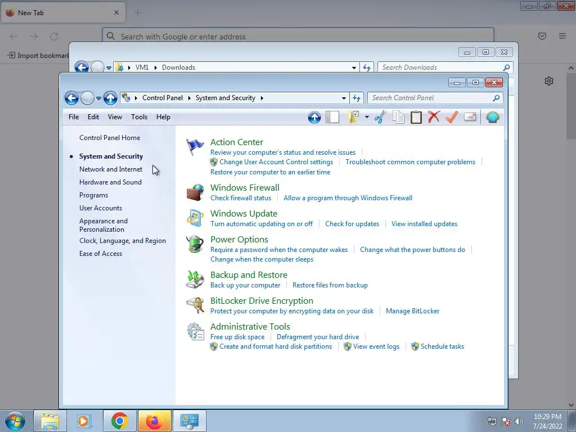Screen dimensions: 576x432
Task: Click the red X Delete toolbar icon
Action: click(434, 117)
